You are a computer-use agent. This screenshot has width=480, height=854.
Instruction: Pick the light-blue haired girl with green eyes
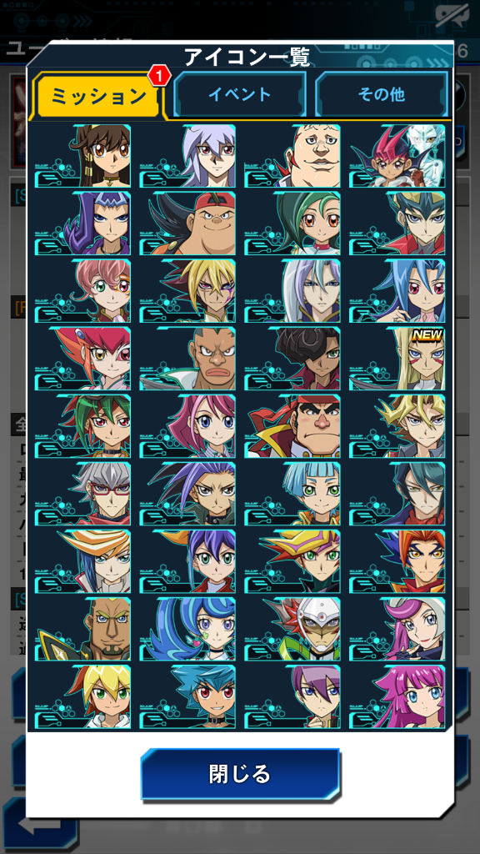point(292,494)
